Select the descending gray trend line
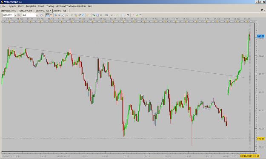266x159 pixels. click(x=126, y=61)
